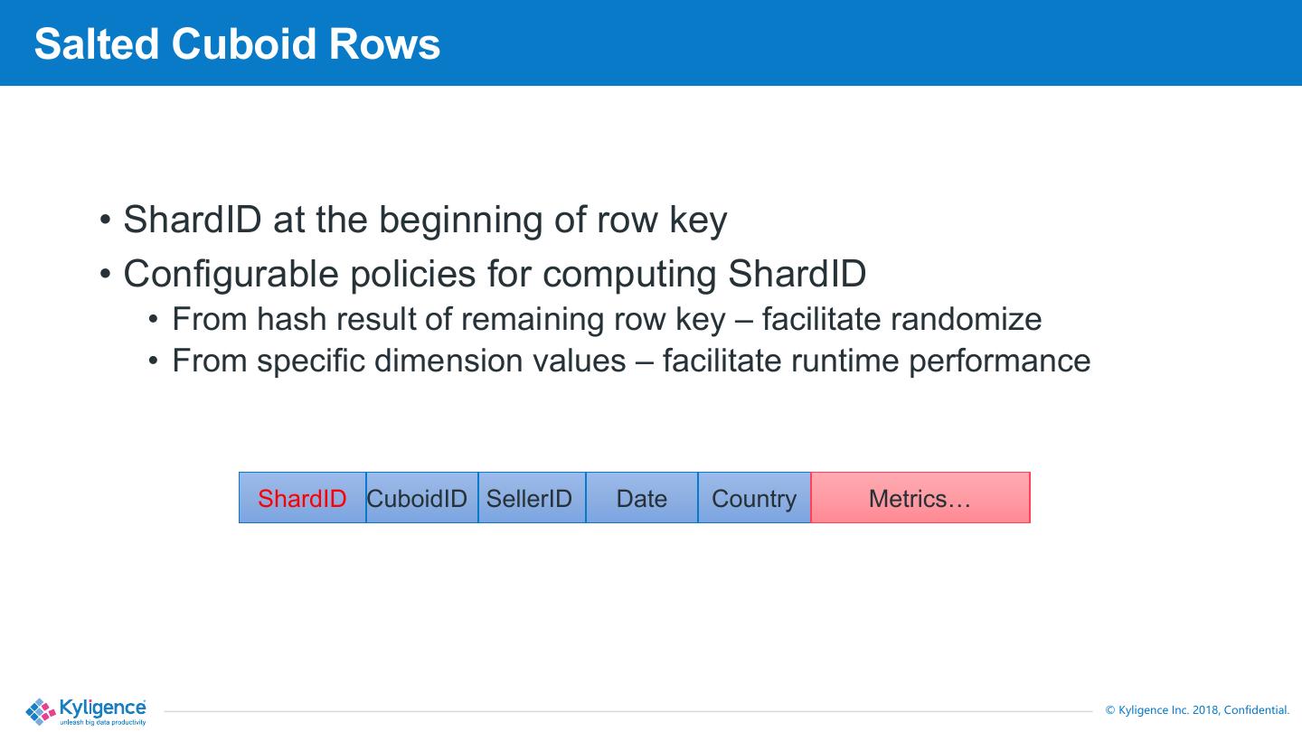This screenshot has width=1302, height=732.
Task: Click the phrase "facilitate randomize"
Action: 901,319
